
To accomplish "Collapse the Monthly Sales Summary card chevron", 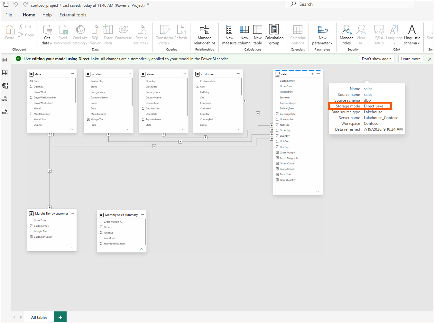I will point(142,249).
